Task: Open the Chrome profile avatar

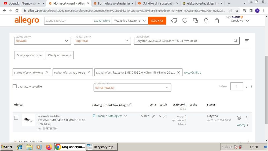Action: point(257,11)
